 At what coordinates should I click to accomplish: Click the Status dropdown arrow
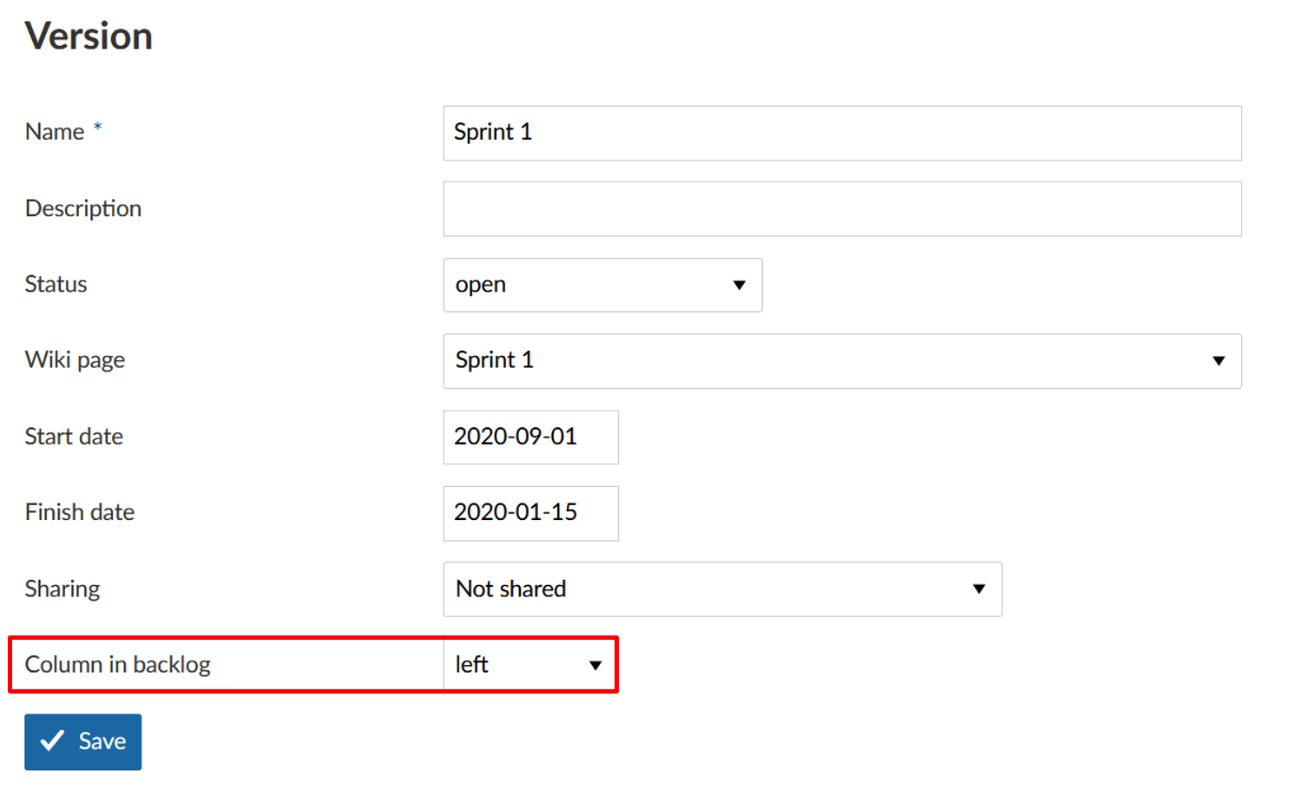[739, 285]
